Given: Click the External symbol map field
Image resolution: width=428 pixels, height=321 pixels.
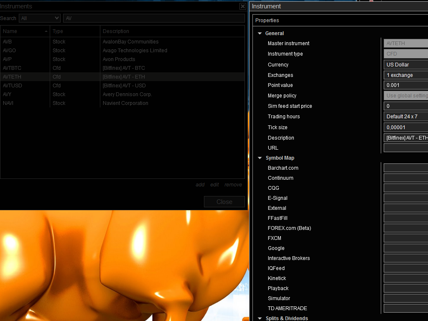Looking at the screenshot, I should [x=406, y=208].
